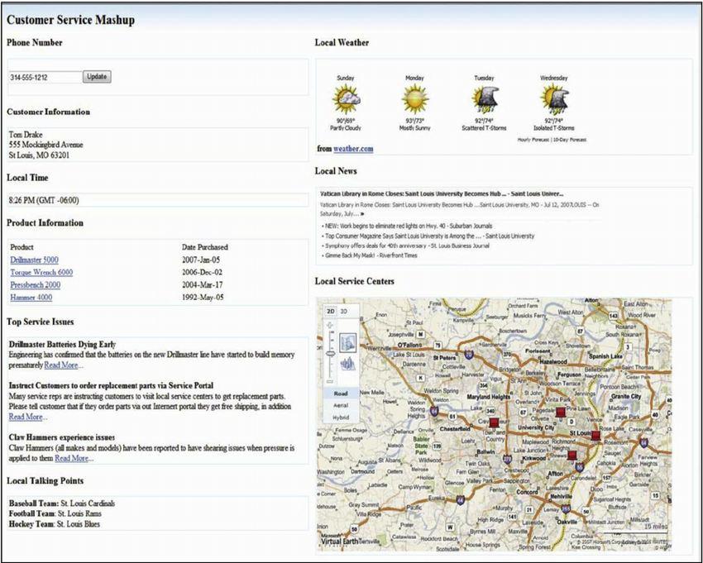Open the weather.com link

point(353,149)
